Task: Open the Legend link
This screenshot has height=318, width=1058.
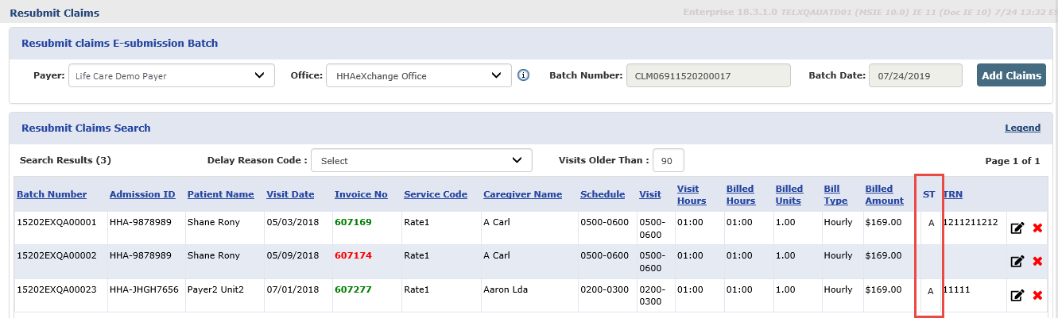Action: (1022, 128)
